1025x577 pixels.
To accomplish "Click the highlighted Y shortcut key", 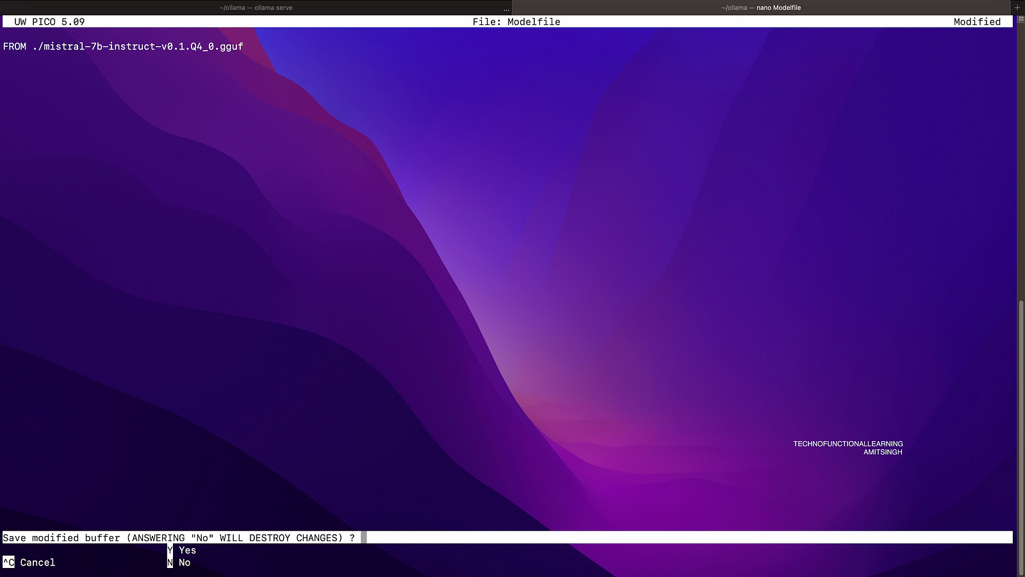I will (170, 550).
